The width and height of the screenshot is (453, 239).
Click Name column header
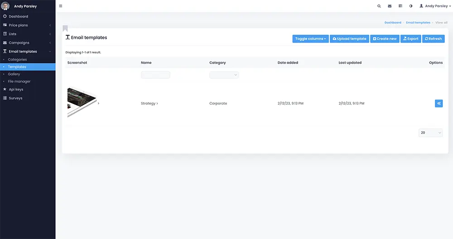[x=146, y=62]
